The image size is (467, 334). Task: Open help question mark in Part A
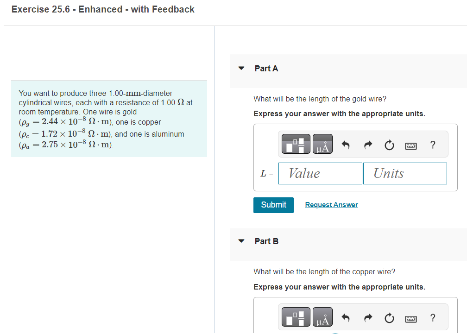tap(433, 145)
